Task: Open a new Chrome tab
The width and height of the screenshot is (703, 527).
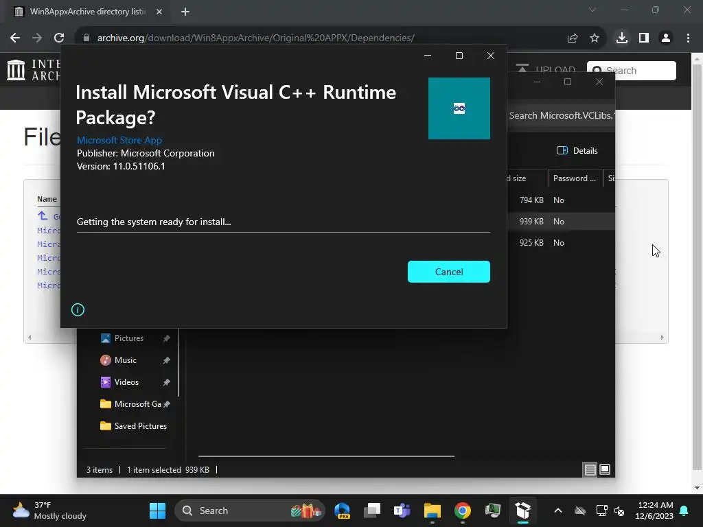Action: [x=185, y=12]
